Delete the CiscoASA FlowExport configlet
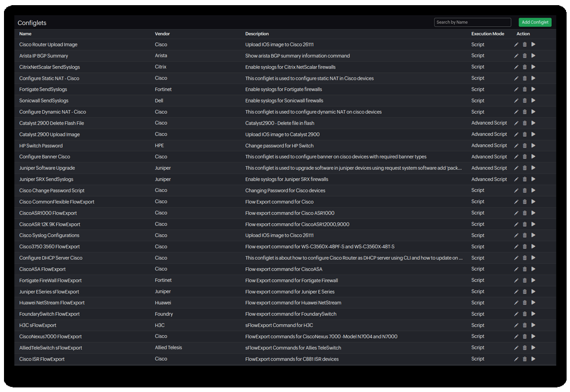The height and width of the screenshot is (392, 570). [x=524, y=269]
